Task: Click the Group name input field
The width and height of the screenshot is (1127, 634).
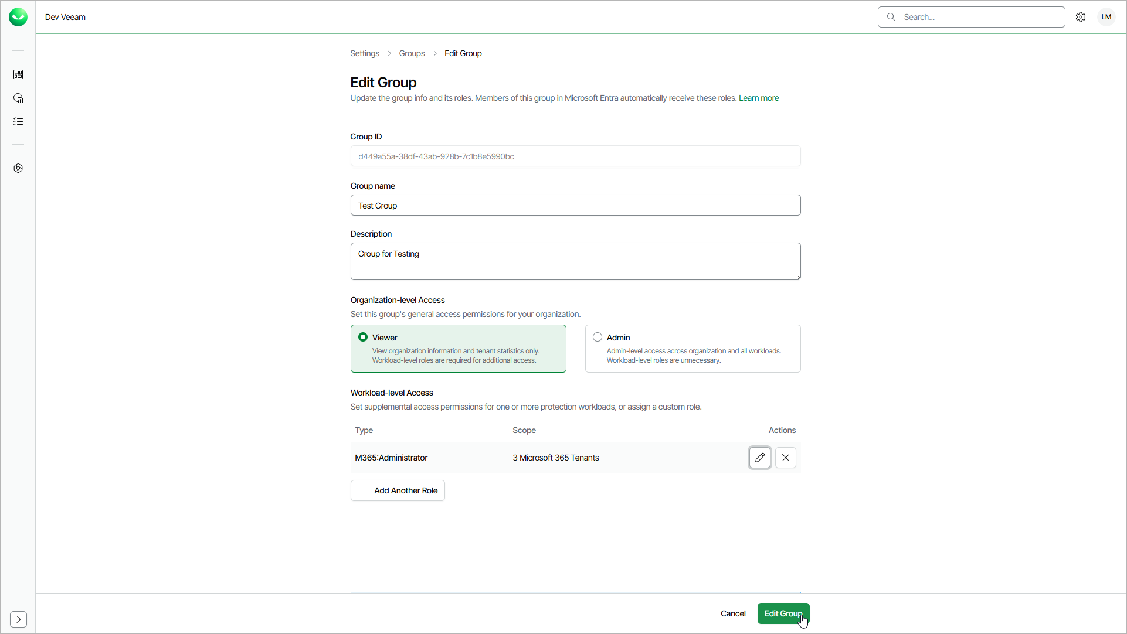Action: point(575,205)
